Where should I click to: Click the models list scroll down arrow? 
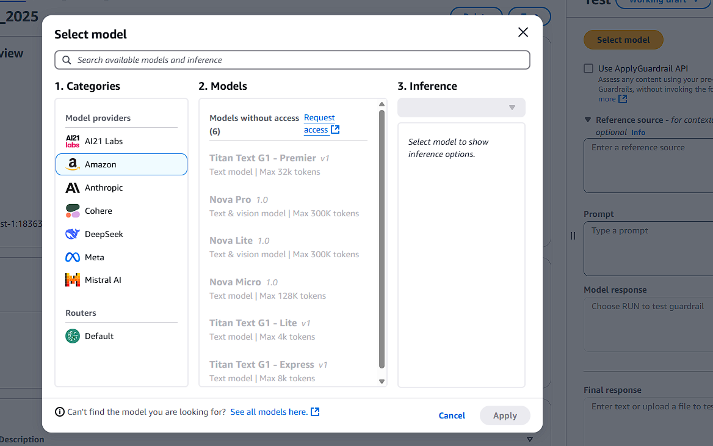click(x=382, y=381)
